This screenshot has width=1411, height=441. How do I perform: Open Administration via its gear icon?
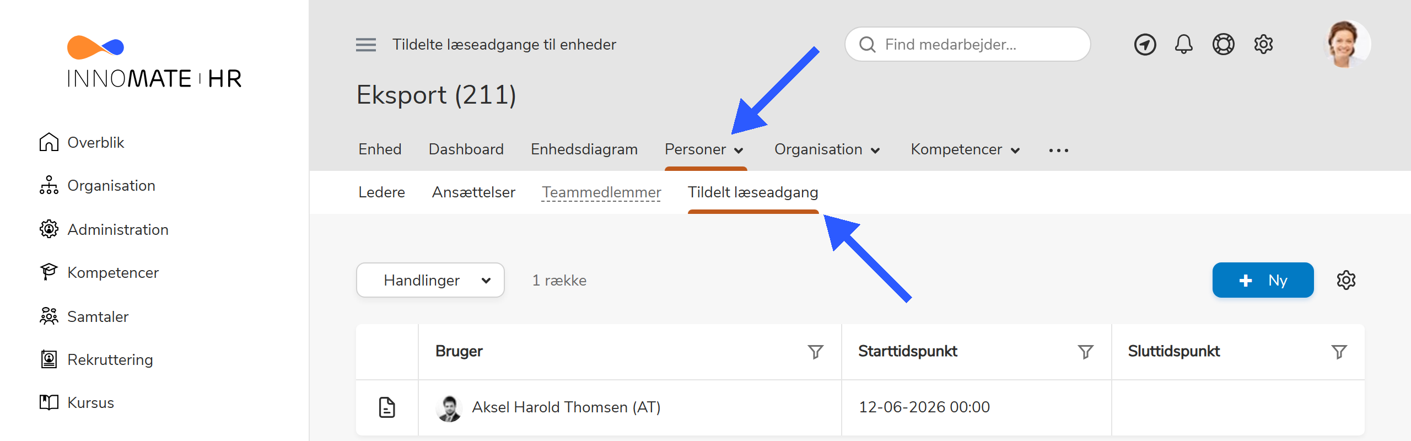coord(50,229)
